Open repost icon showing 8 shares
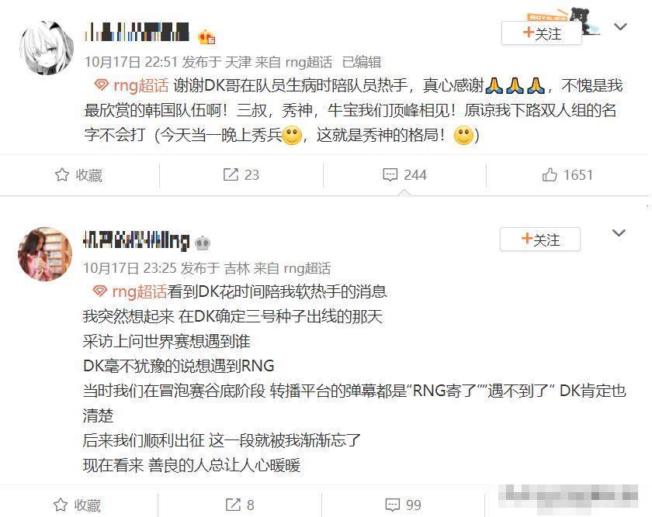Image resolution: width=652 pixels, height=517 pixels. pyautogui.click(x=233, y=505)
